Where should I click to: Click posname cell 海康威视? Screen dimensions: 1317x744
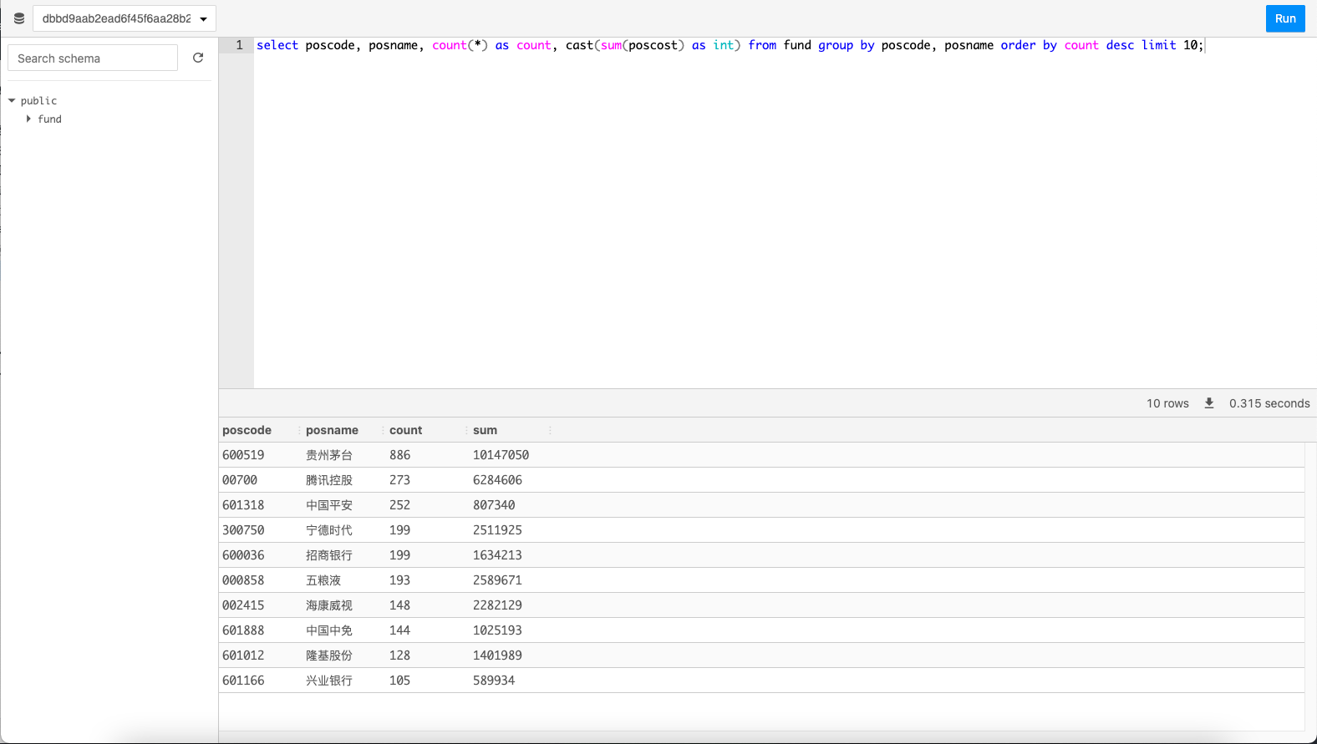tap(329, 605)
